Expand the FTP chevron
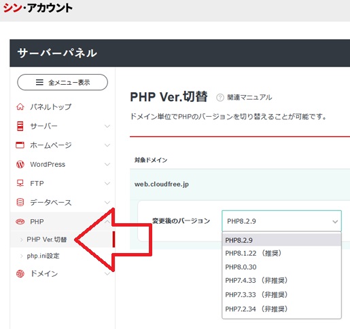The width and height of the screenshot is (350, 329). (107, 183)
